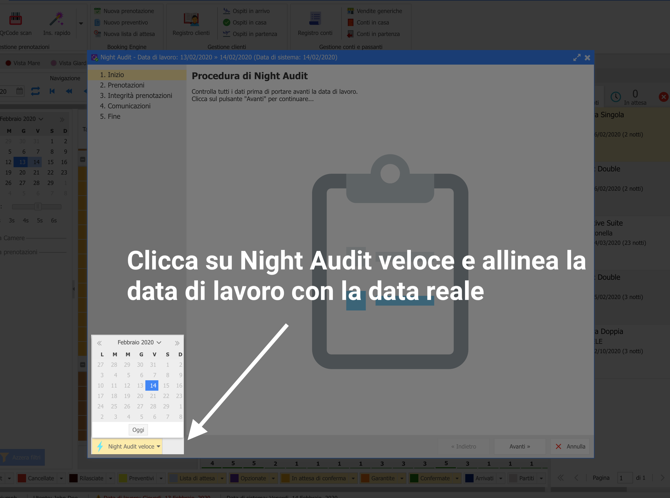The width and height of the screenshot is (670, 498).
Task: Open Registro clienti
Action: [x=191, y=23]
